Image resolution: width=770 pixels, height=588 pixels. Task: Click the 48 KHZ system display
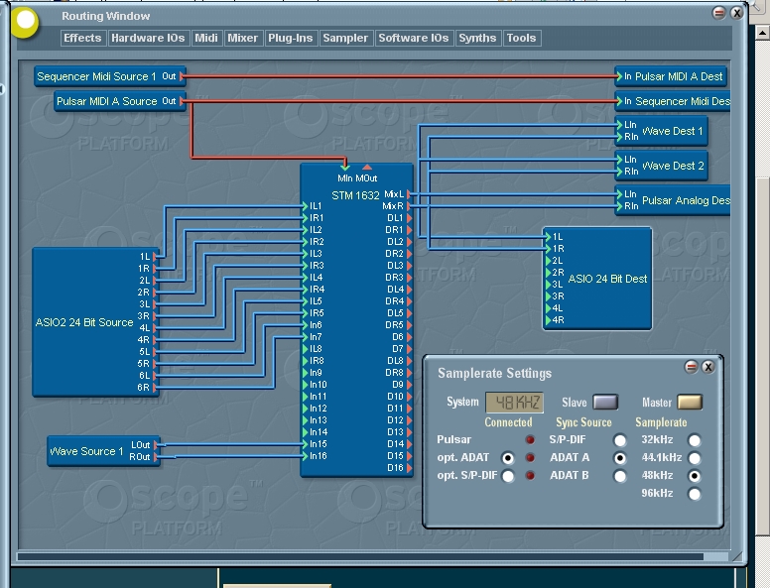[514, 403]
